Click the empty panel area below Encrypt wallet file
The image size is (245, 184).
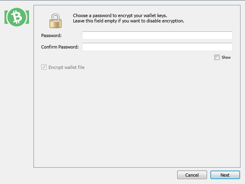[137, 119]
